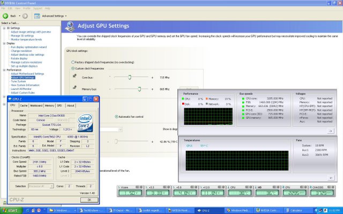This screenshot has width=343, height=214.
Task: Click the Intel Core 2 logo
Action: [85, 123]
